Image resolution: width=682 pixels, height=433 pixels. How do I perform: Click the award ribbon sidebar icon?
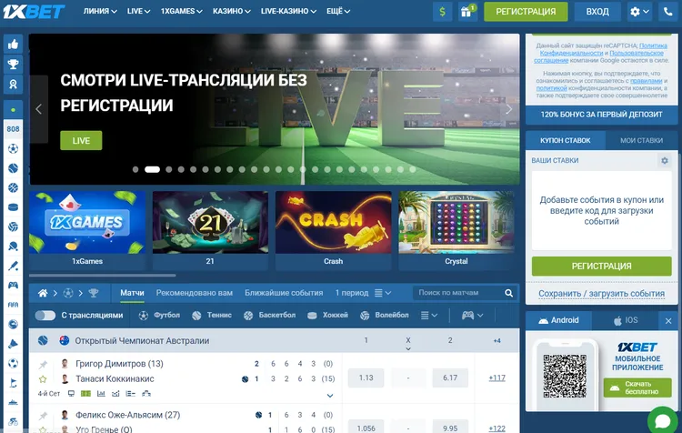point(13,85)
